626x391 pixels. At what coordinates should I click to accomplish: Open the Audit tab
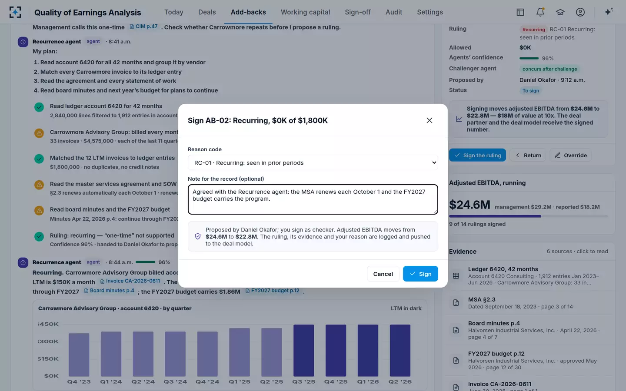coord(394,12)
